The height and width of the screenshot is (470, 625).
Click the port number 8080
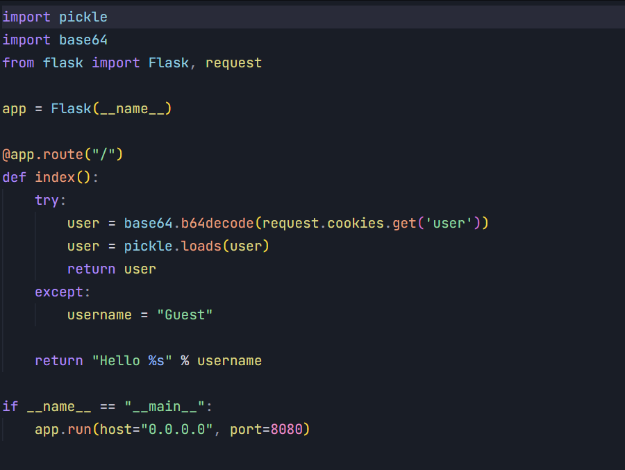(x=286, y=429)
